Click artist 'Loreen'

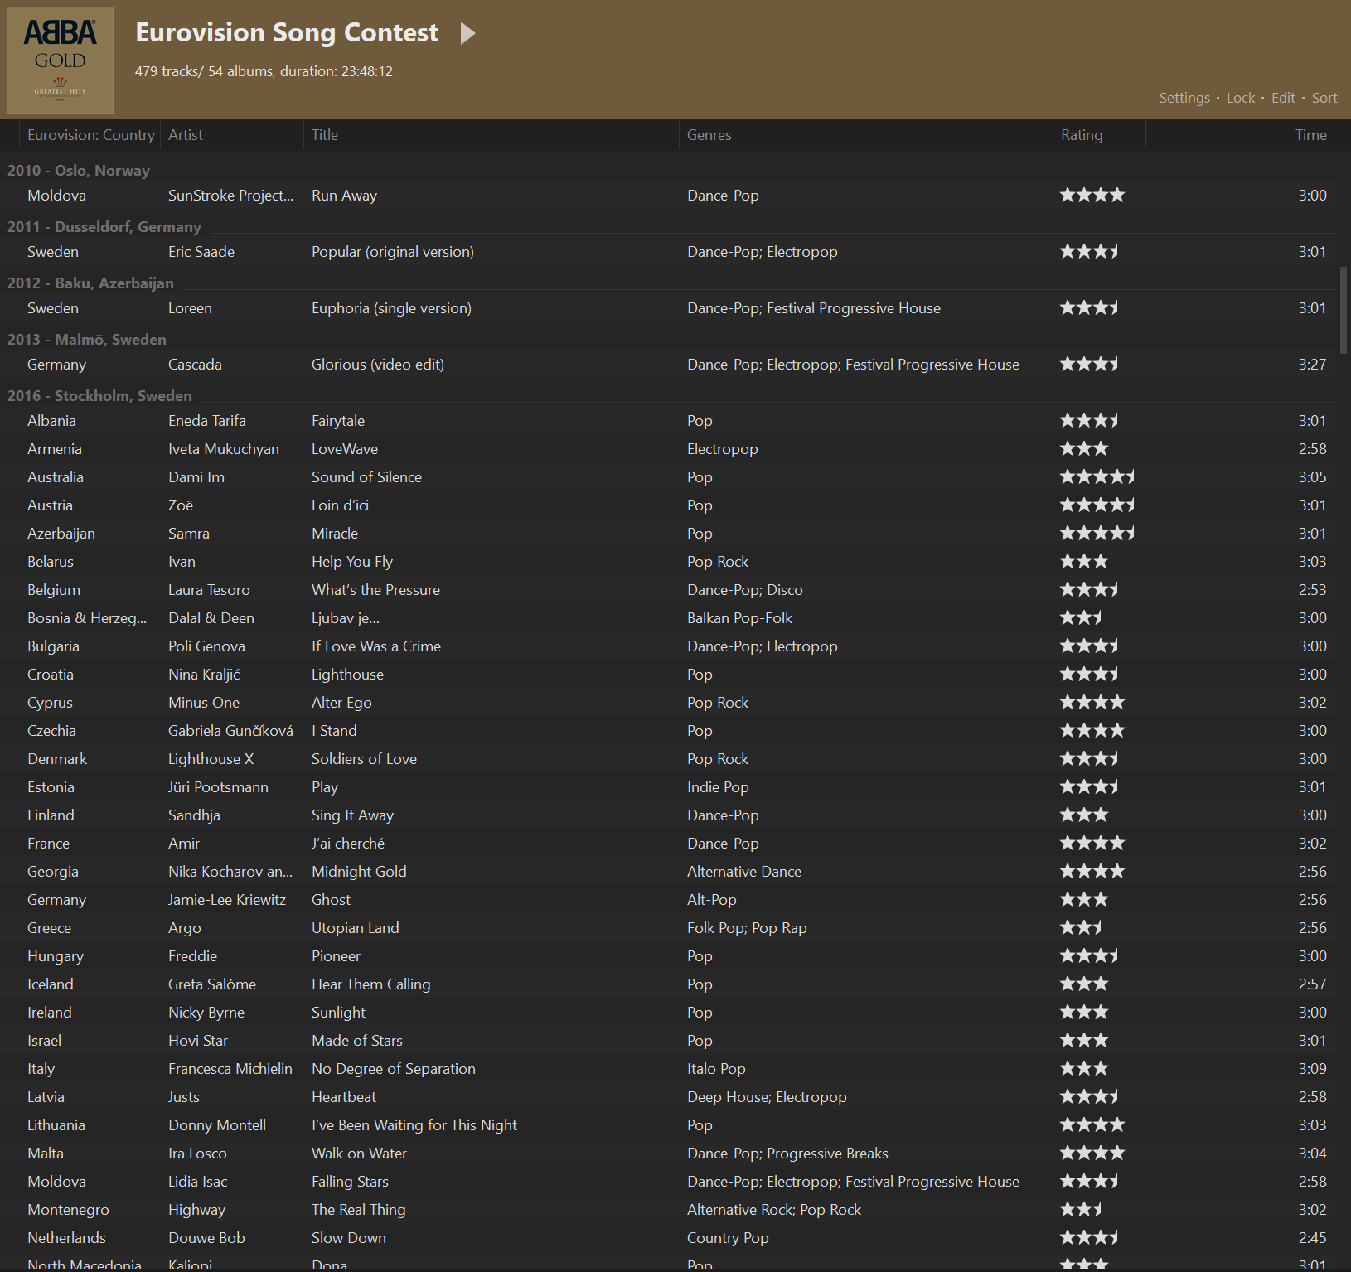point(190,308)
